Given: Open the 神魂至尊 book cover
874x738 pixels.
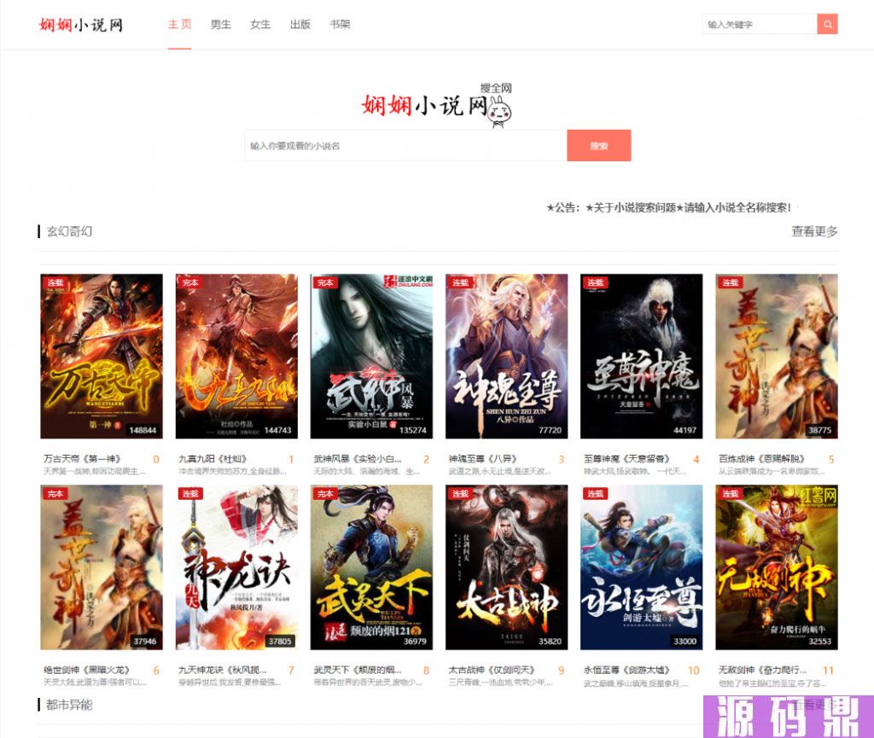Looking at the screenshot, I should coord(507,356).
